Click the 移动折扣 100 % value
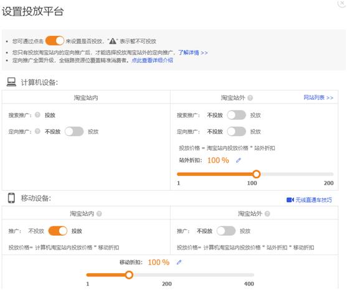 [x=158, y=263]
